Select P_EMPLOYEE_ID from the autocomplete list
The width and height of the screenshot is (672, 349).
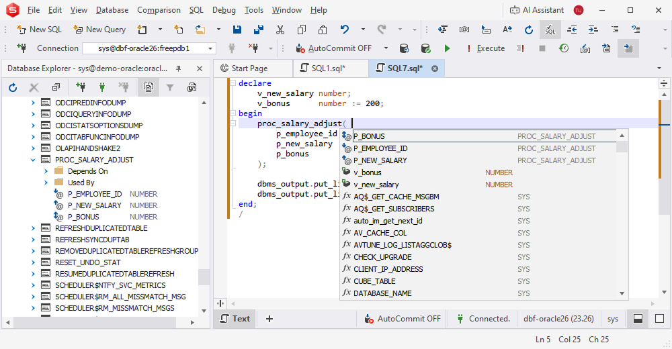(380, 148)
